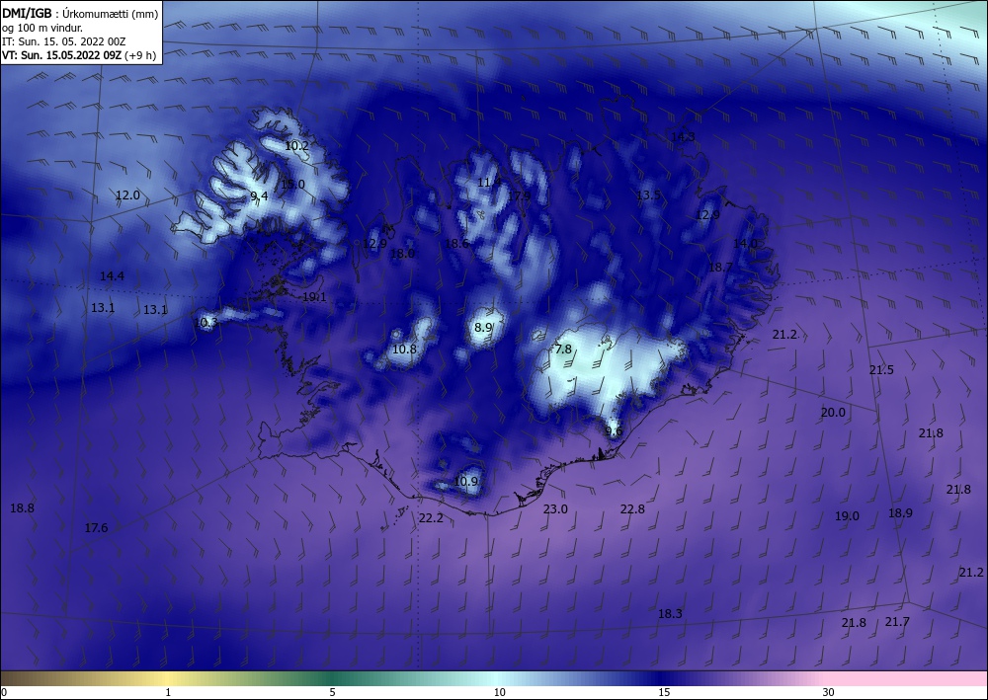The width and height of the screenshot is (988, 700).
Task: Click the 21.7 value in the southeast corner
Action: coord(897,621)
